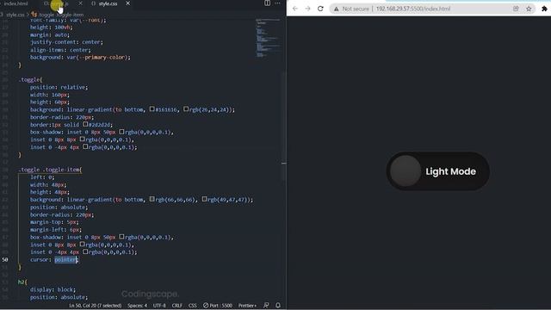Click the code minimap preview
The image size is (551, 310).
(x=268, y=38)
